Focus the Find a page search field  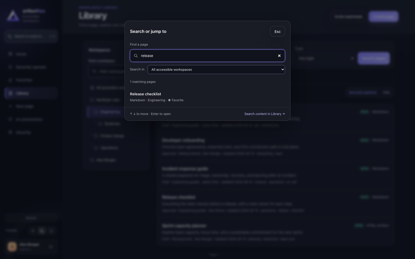click(207, 56)
